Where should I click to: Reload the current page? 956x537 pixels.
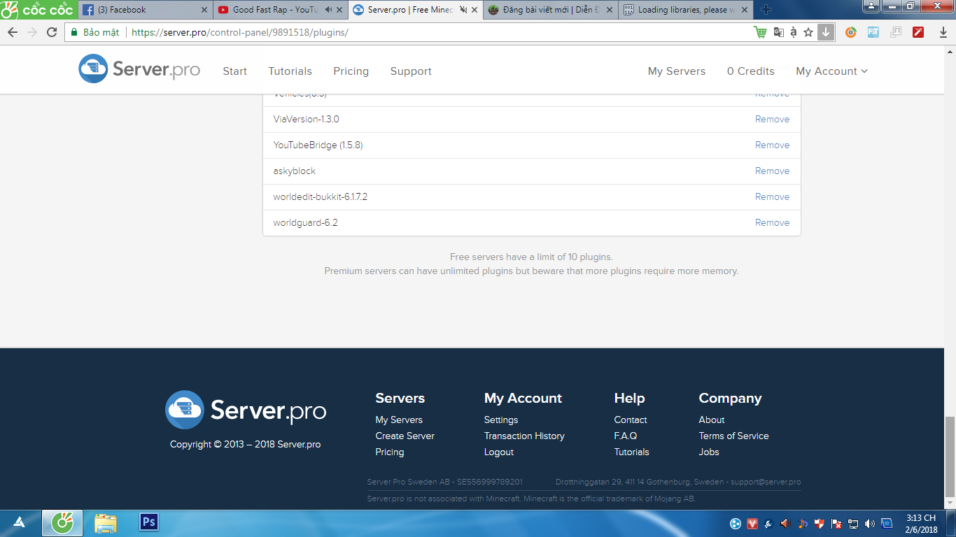52,32
